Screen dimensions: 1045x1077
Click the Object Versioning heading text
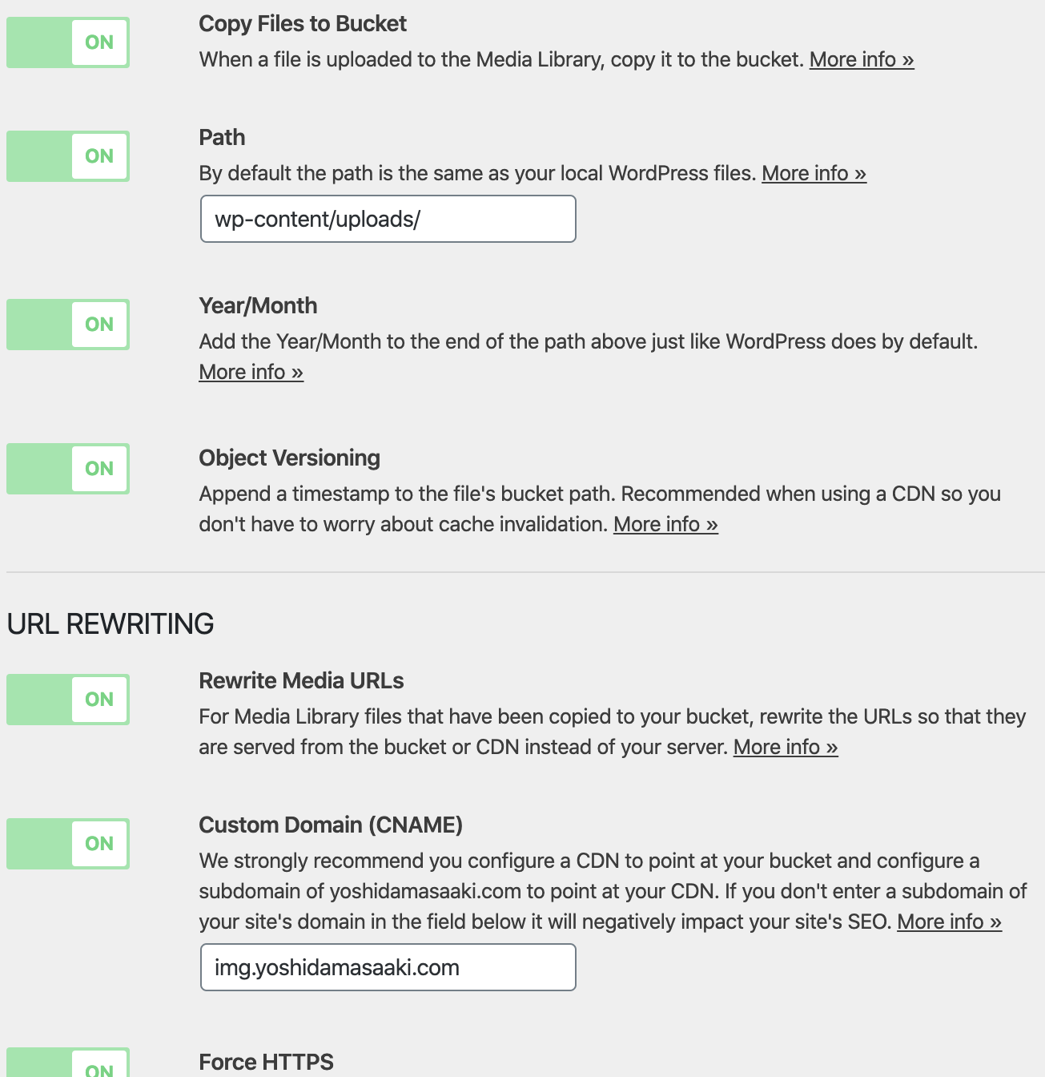[x=289, y=458]
